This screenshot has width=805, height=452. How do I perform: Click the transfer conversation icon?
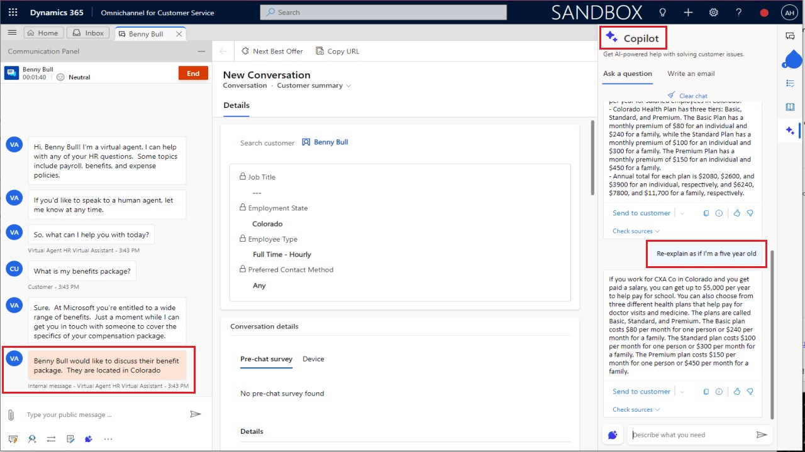coord(51,439)
